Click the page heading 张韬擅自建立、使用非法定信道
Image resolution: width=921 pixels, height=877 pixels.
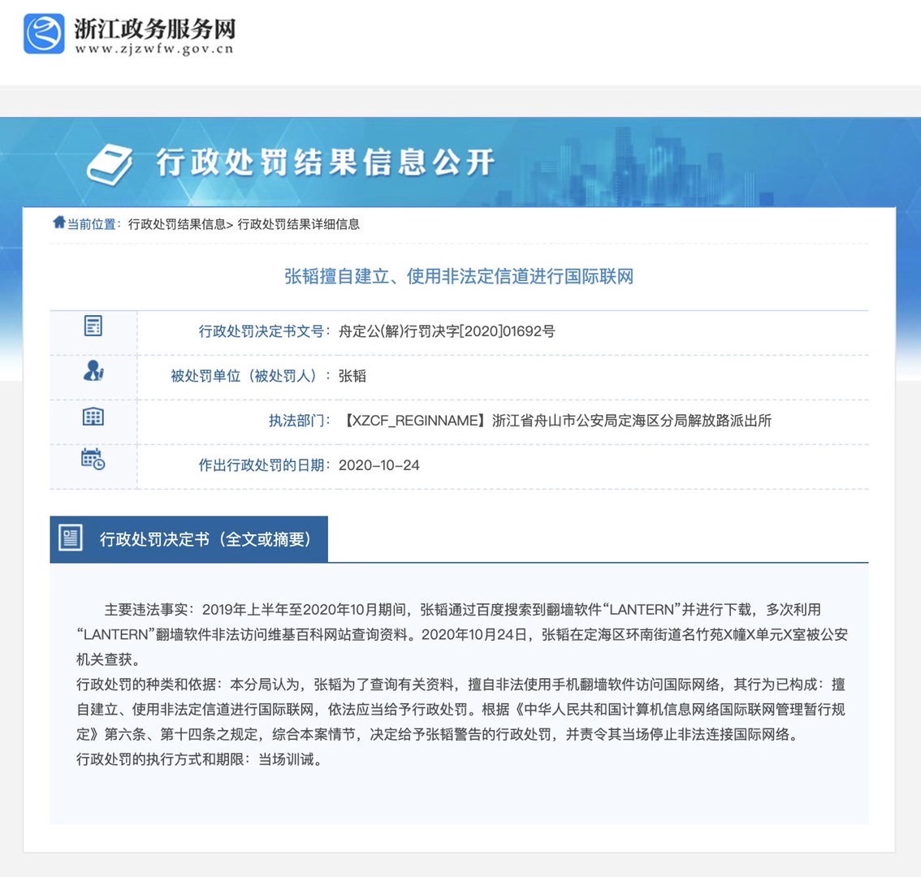coord(459,277)
